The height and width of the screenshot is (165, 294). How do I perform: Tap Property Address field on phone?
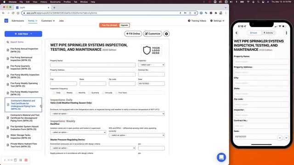pos(261,72)
